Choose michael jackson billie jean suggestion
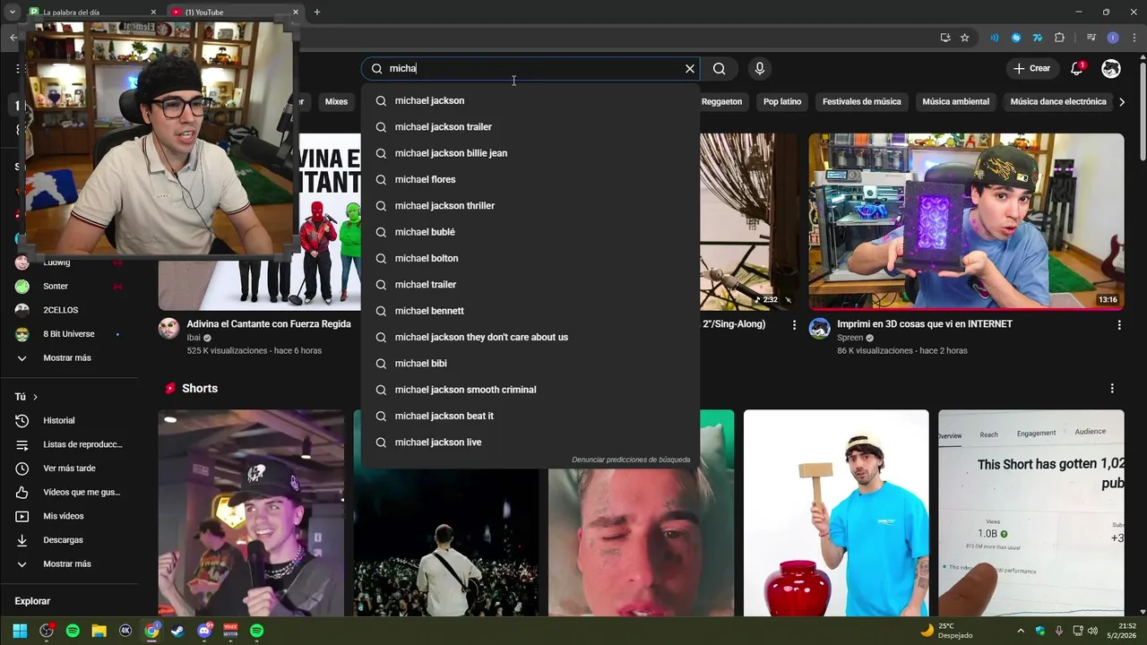Screen dimensions: 1147x645 pos(530,153)
